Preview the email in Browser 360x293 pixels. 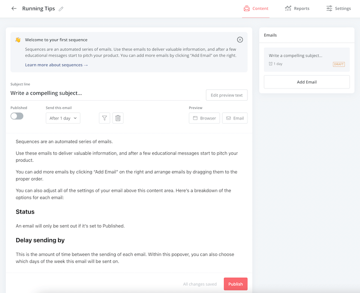(x=204, y=118)
